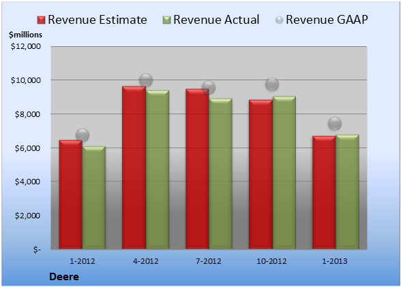Select the red estimate bar for 1-2013

[x=324, y=192]
